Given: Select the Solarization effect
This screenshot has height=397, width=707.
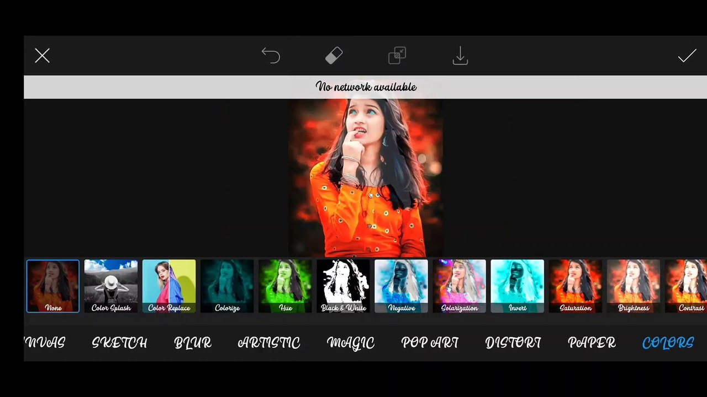Looking at the screenshot, I should 459,286.
